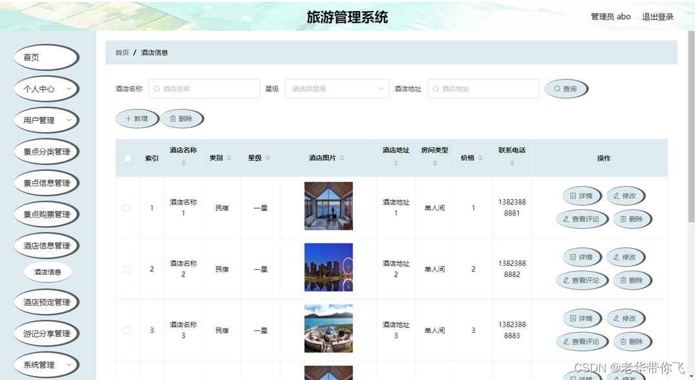Check the checkbox for hotel row 1
The height and width of the screenshot is (380, 695).
click(x=127, y=206)
